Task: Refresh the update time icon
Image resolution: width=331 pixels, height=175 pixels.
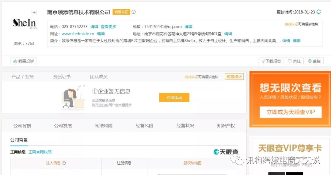Action: click(318, 12)
